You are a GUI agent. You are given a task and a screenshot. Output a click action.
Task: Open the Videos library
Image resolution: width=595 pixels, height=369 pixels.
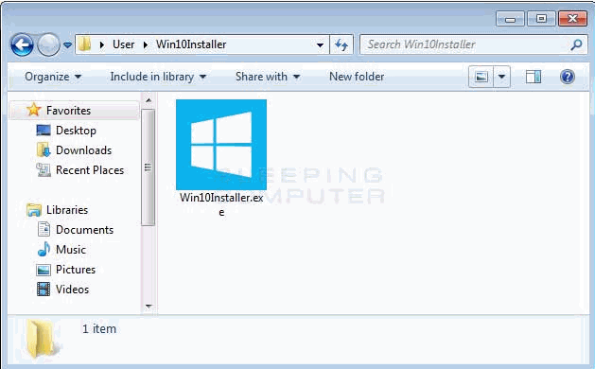pyautogui.click(x=72, y=290)
